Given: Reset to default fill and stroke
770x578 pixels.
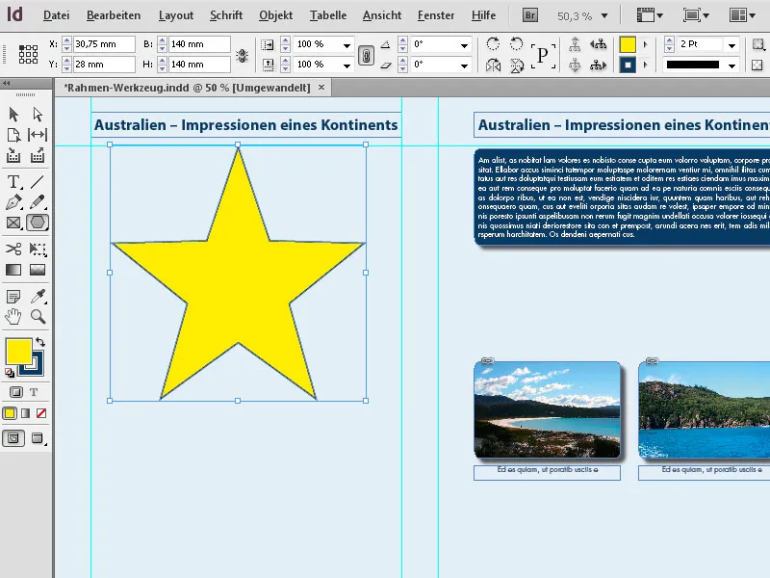Looking at the screenshot, I should click(x=10, y=373).
